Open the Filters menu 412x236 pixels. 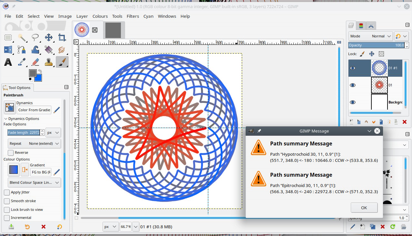click(133, 16)
